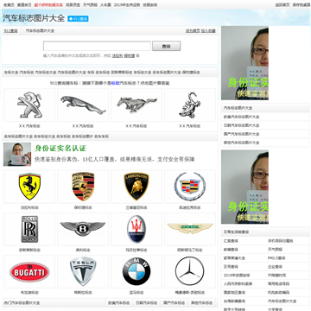This screenshot has height=311, width=311.
Task: Open the Peugeot lion logo image
Action: (29, 105)
